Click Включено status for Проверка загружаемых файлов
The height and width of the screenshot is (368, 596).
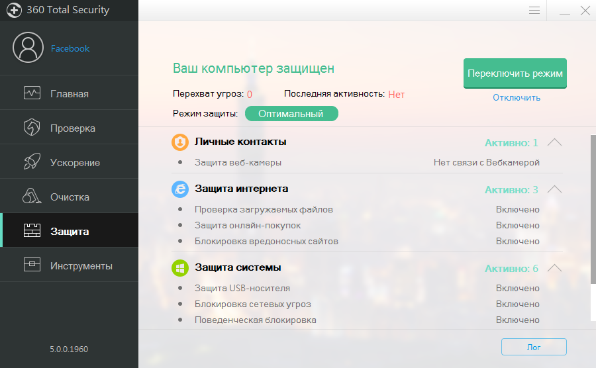[x=518, y=210]
